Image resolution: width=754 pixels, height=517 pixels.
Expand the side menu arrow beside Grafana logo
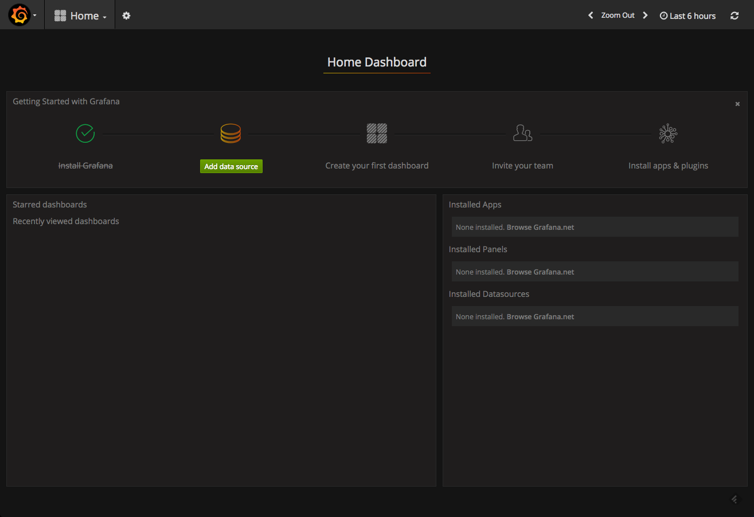click(35, 15)
